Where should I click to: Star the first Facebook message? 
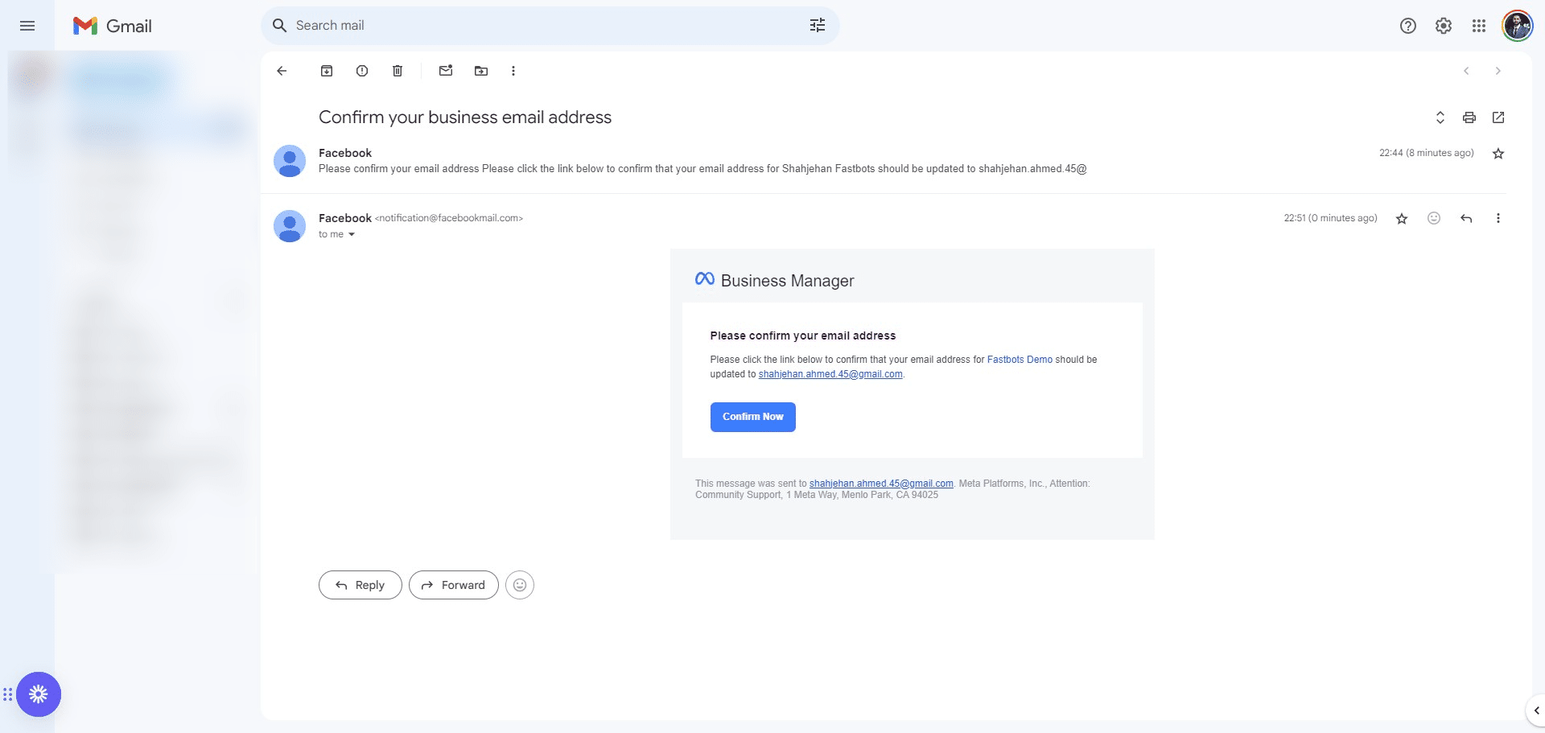tap(1498, 153)
